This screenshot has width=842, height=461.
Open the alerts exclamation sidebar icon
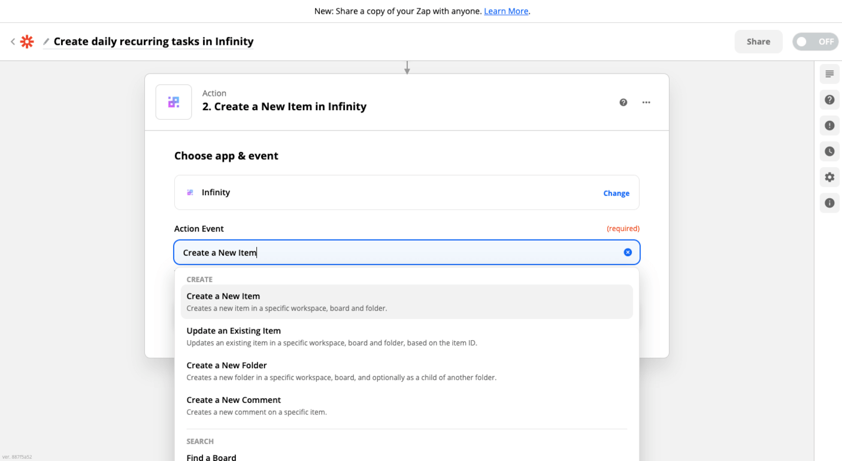pyautogui.click(x=829, y=126)
